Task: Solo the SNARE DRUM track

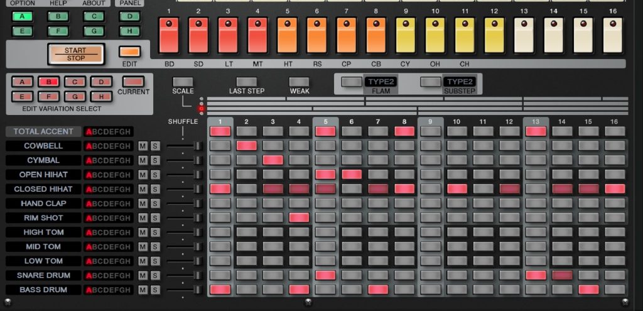Action: [x=154, y=276]
